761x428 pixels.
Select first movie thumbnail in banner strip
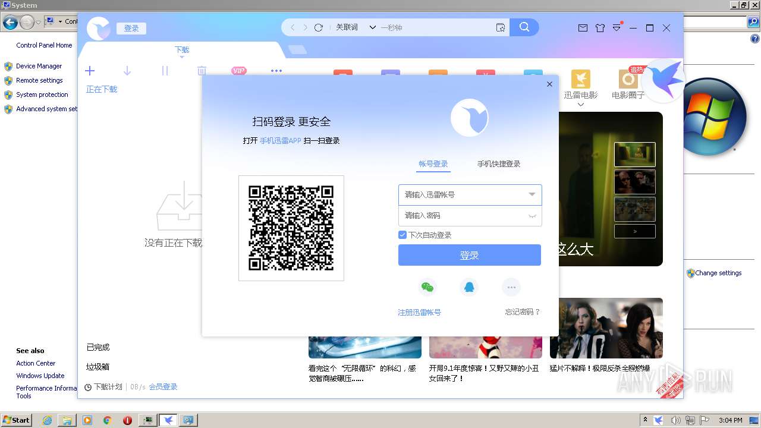635,155
